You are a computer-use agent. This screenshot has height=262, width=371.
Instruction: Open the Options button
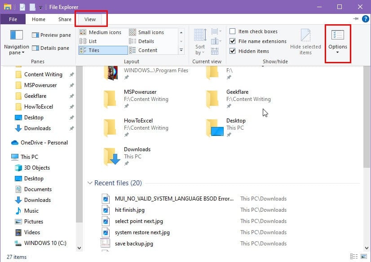click(x=338, y=42)
